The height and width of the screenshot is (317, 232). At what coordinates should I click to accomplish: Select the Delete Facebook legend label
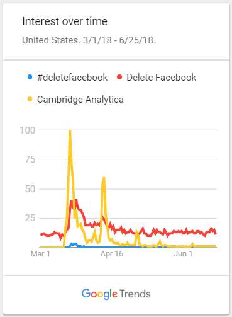click(162, 78)
